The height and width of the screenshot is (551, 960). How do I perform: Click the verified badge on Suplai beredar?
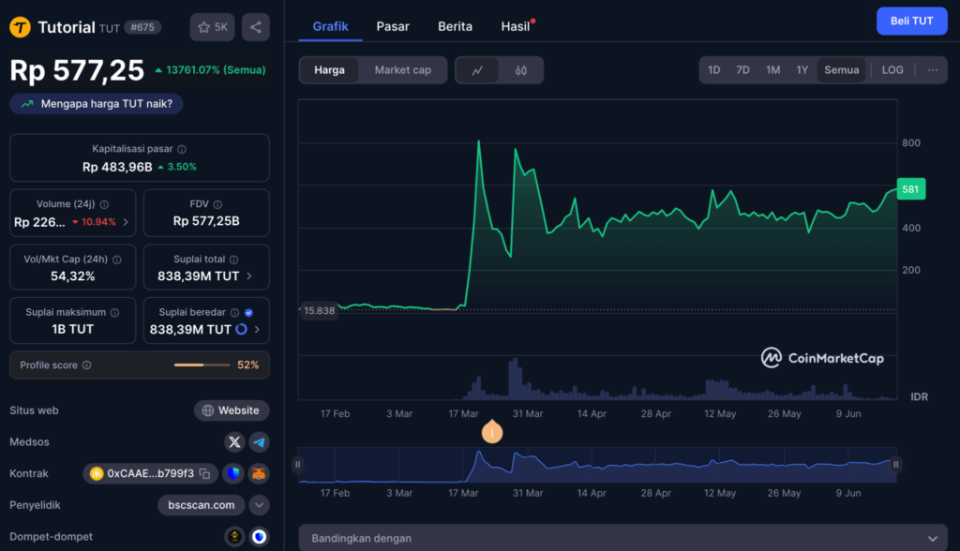pyautogui.click(x=248, y=312)
